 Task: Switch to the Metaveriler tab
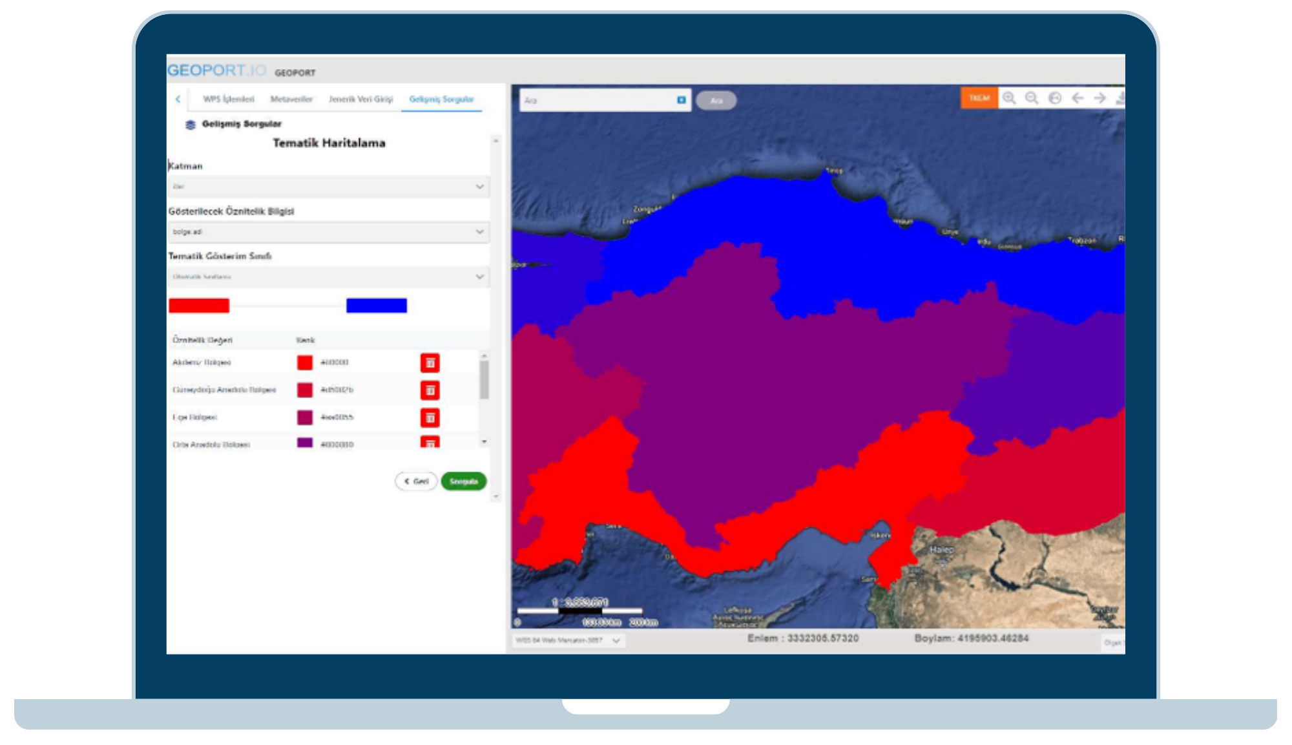291,99
